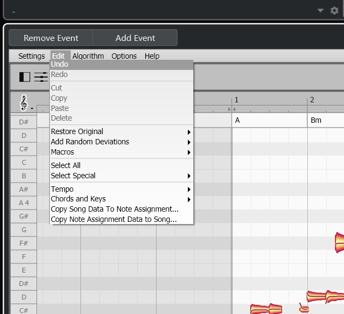
Task: Click the panel layout toggle icon
Action: [x=25, y=77]
